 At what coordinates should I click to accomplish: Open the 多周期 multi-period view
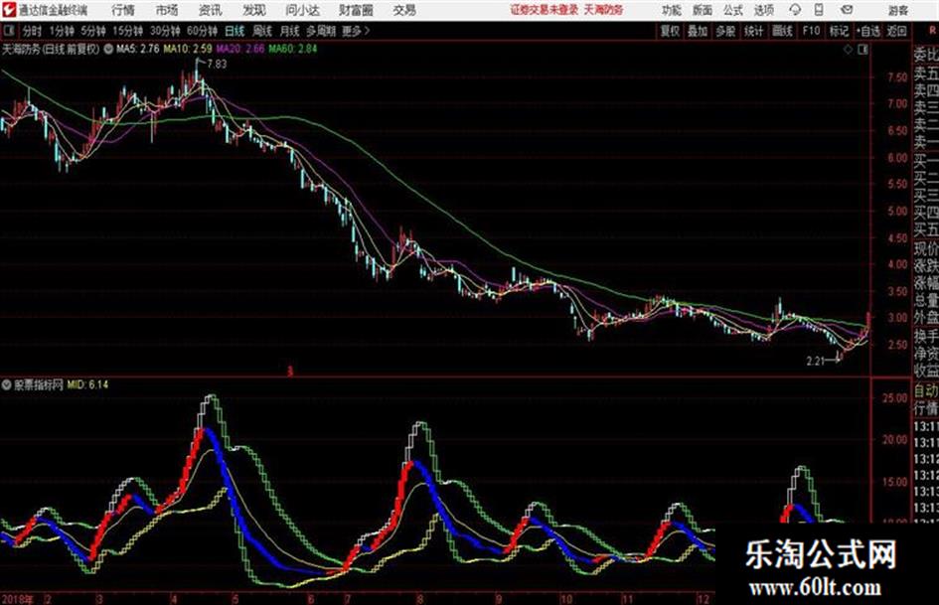point(321,31)
